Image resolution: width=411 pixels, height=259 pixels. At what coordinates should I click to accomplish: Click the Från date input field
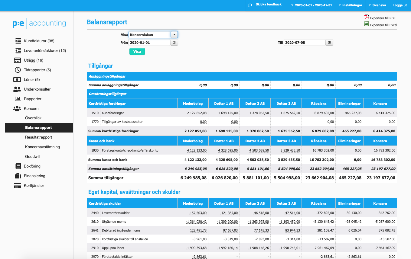(149, 43)
